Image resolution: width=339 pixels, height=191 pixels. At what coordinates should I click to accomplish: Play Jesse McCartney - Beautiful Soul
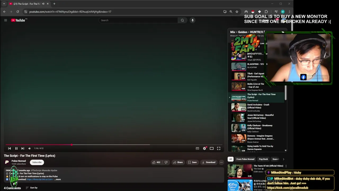pyautogui.click(x=256, y=118)
